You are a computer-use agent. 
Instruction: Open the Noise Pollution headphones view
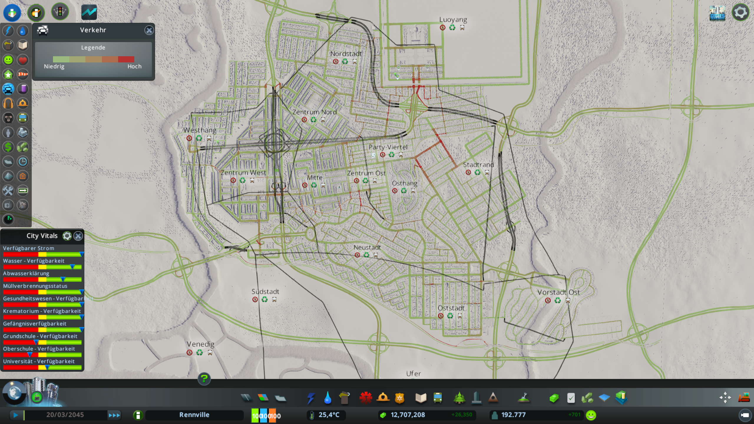pyautogui.click(x=8, y=103)
